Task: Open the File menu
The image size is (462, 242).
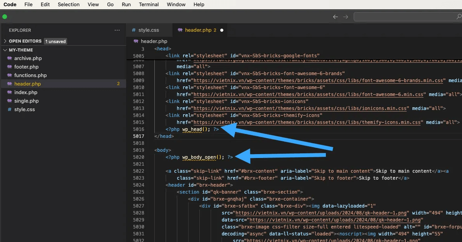Action: click(x=28, y=4)
